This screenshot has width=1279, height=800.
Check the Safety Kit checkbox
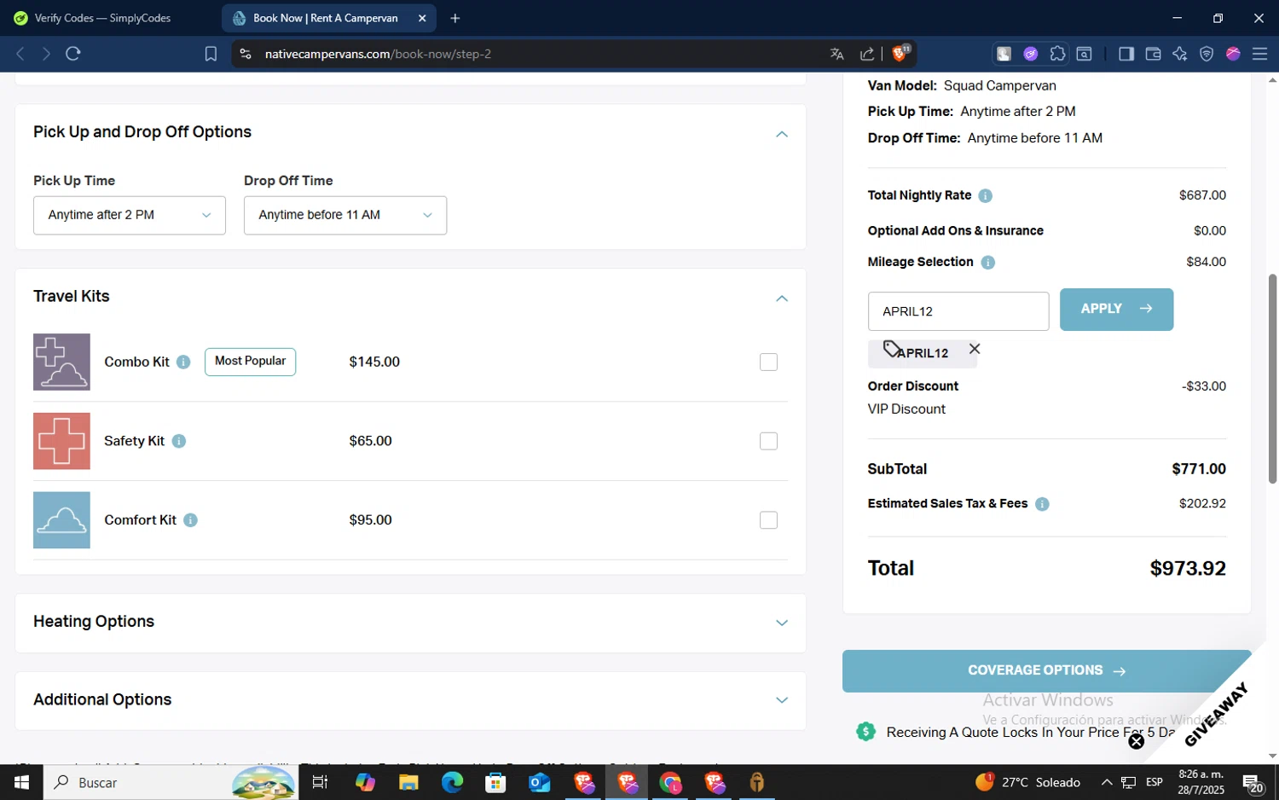[x=768, y=441]
